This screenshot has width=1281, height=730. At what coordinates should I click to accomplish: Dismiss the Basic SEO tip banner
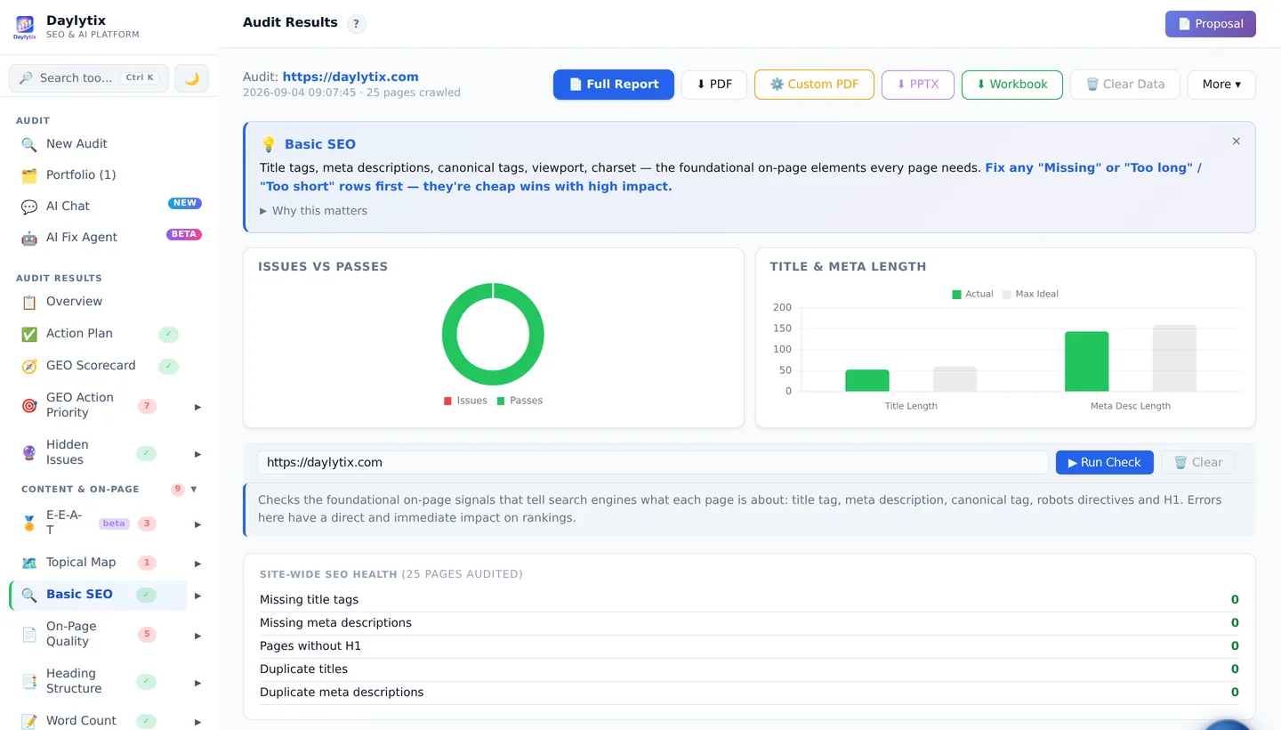tap(1237, 142)
